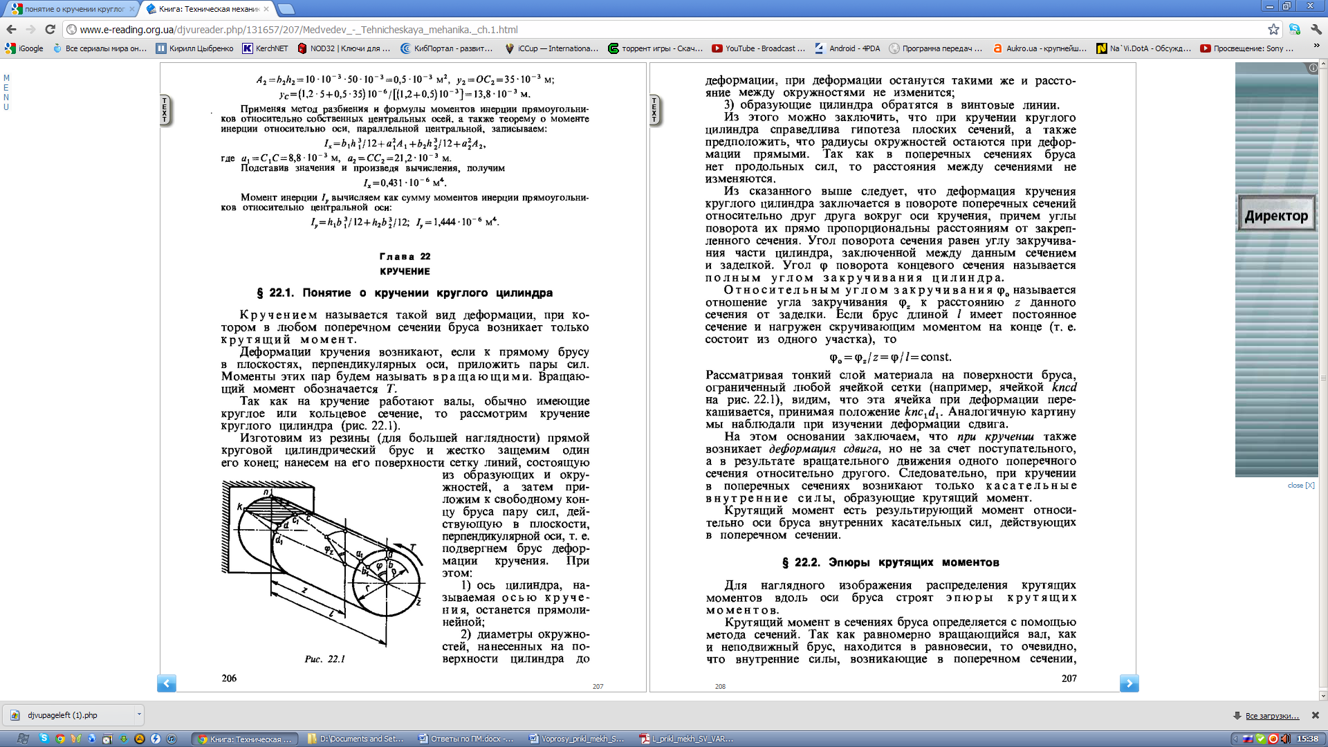Open the Aukro.ua bookmark
This screenshot has width=1328, height=747.
click(x=1040, y=48)
